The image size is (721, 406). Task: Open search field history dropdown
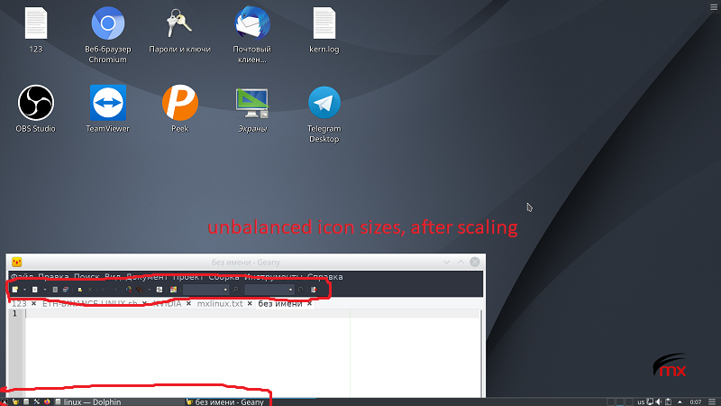coord(226,290)
